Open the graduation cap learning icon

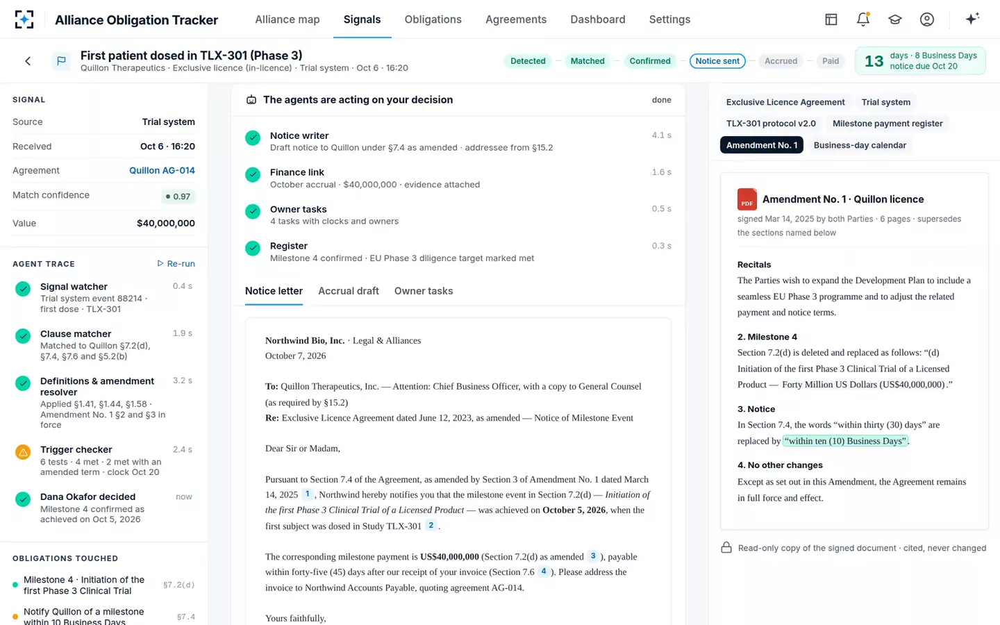pyautogui.click(x=895, y=19)
